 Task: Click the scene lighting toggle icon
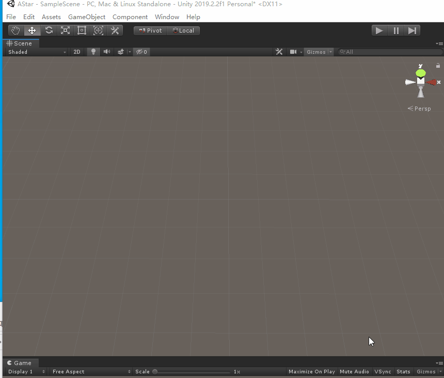click(93, 52)
